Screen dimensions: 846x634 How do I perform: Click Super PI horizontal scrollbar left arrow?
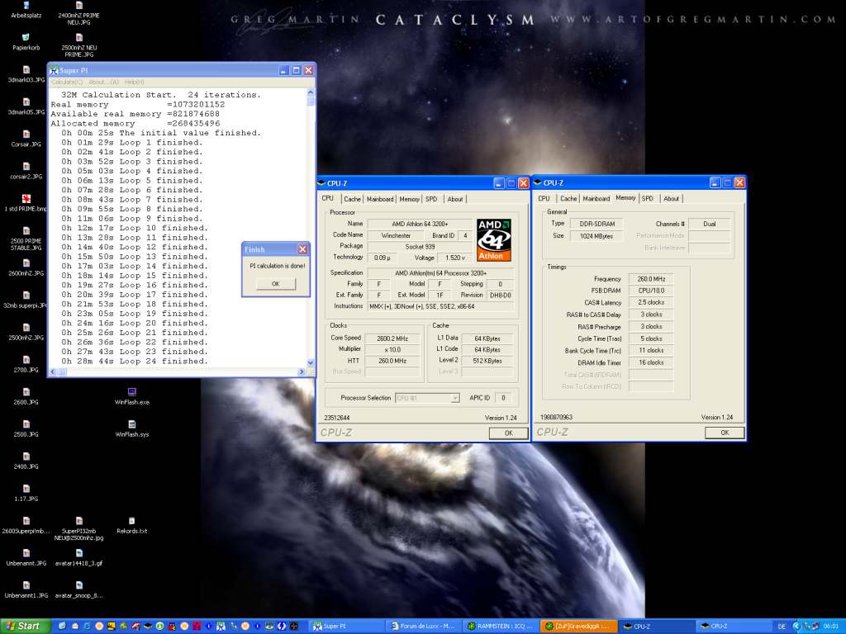[x=53, y=372]
